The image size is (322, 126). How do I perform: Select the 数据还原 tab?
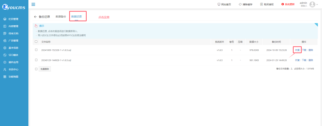tap(76, 17)
